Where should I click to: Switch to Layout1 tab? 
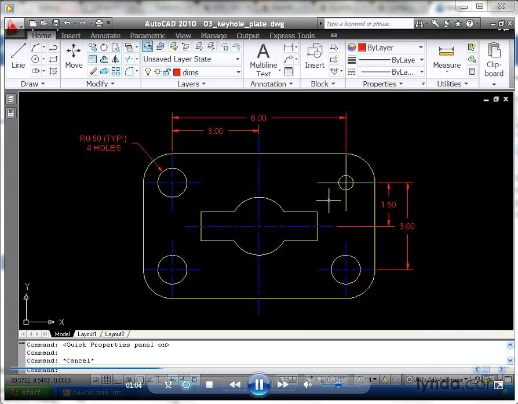87,334
